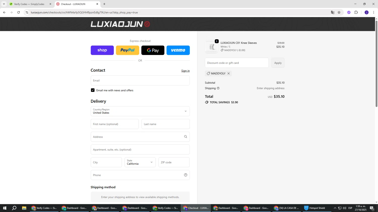Open the Chrome profile avatar
The width and height of the screenshot is (378, 212).
click(x=367, y=12)
